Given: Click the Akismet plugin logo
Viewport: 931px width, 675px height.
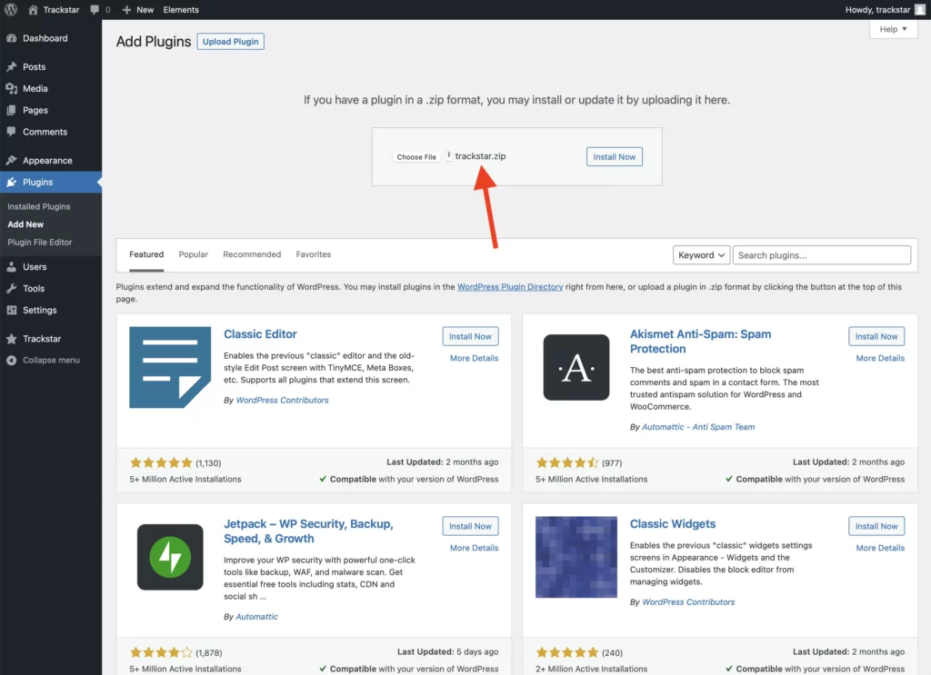Looking at the screenshot, I should pyautogui.click(x=576, y=367).
